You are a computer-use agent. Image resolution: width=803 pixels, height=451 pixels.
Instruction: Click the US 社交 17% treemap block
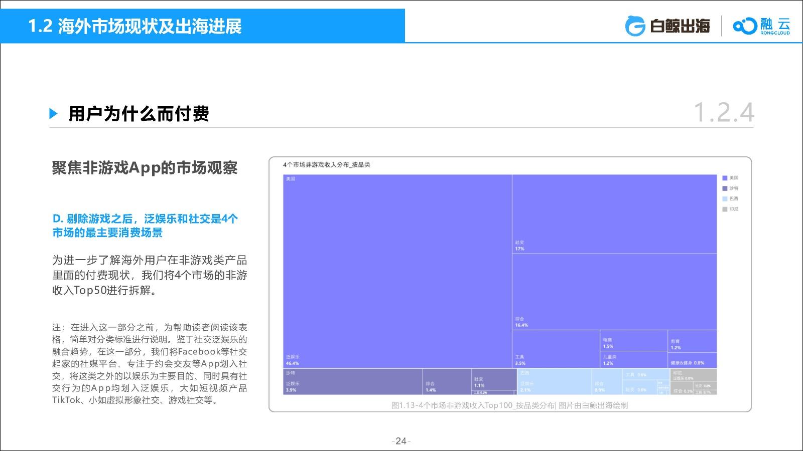pyautogui.click(x=614, y=214)
